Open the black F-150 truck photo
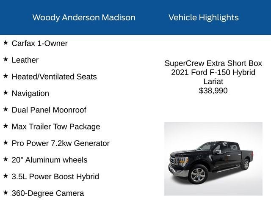This screenshot has width=271, height=203. coord(213,159)
